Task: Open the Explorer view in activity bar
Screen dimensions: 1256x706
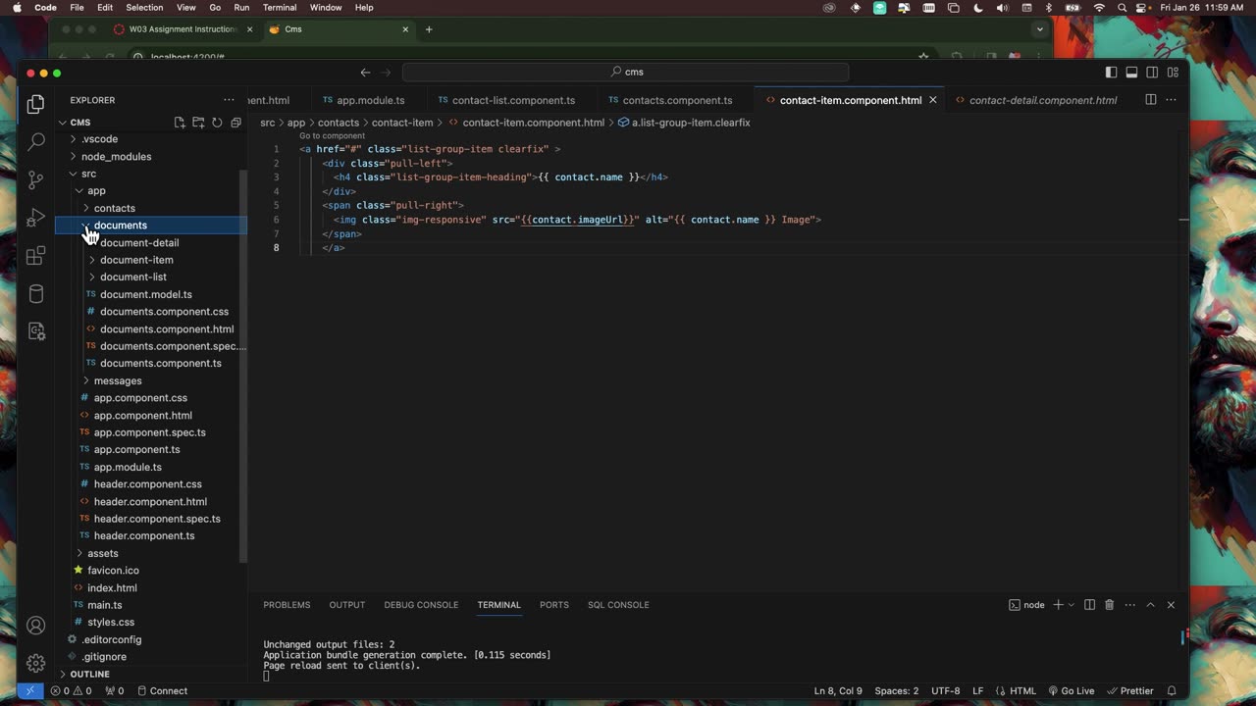Action: pos(35,104)
